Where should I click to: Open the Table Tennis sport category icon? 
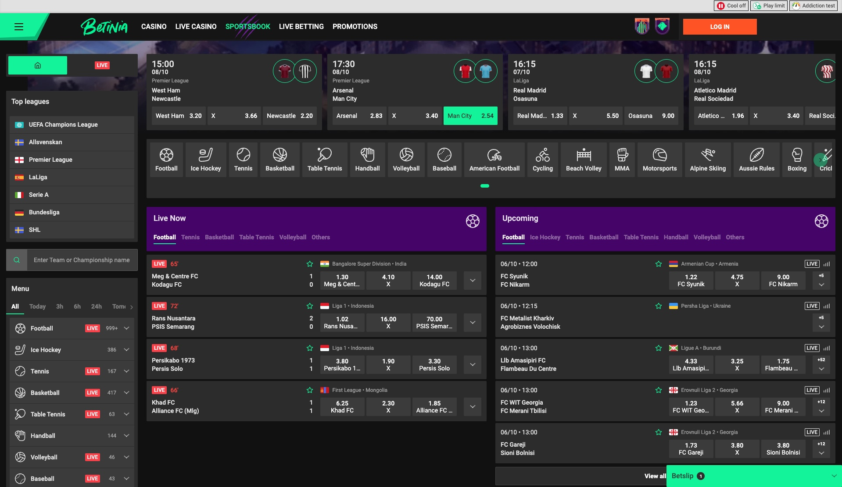(x=324, y=159)
